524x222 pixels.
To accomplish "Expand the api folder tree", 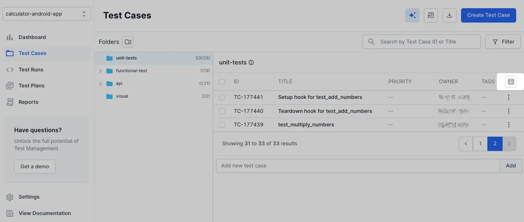I will pyautogui.click(x=100, y=84).
